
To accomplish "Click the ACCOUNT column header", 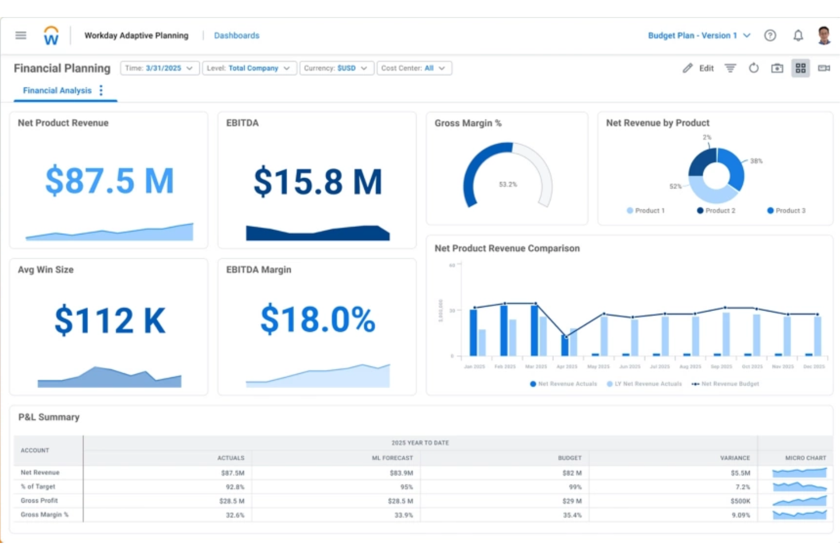I will tap(35, 450).
